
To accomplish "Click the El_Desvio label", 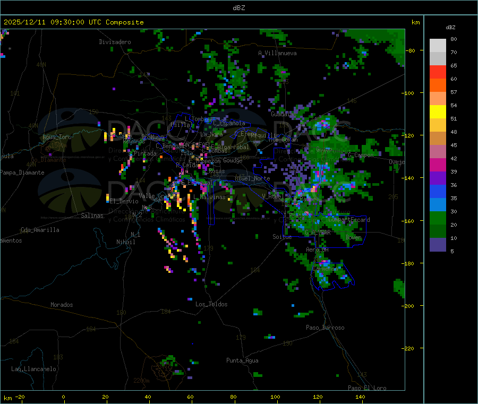I will pyautogui.click(x=124, y=201).
